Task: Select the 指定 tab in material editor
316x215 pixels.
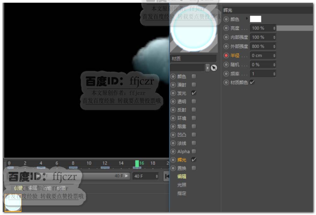Action: pyautogui.click(x=182, y=193)
